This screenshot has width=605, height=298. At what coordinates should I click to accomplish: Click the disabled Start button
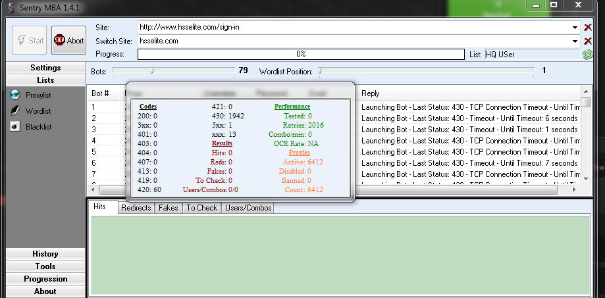(x=30, y=40)
